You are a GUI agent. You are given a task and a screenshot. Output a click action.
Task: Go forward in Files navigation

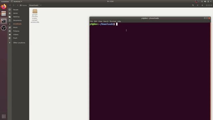[14, 5]
